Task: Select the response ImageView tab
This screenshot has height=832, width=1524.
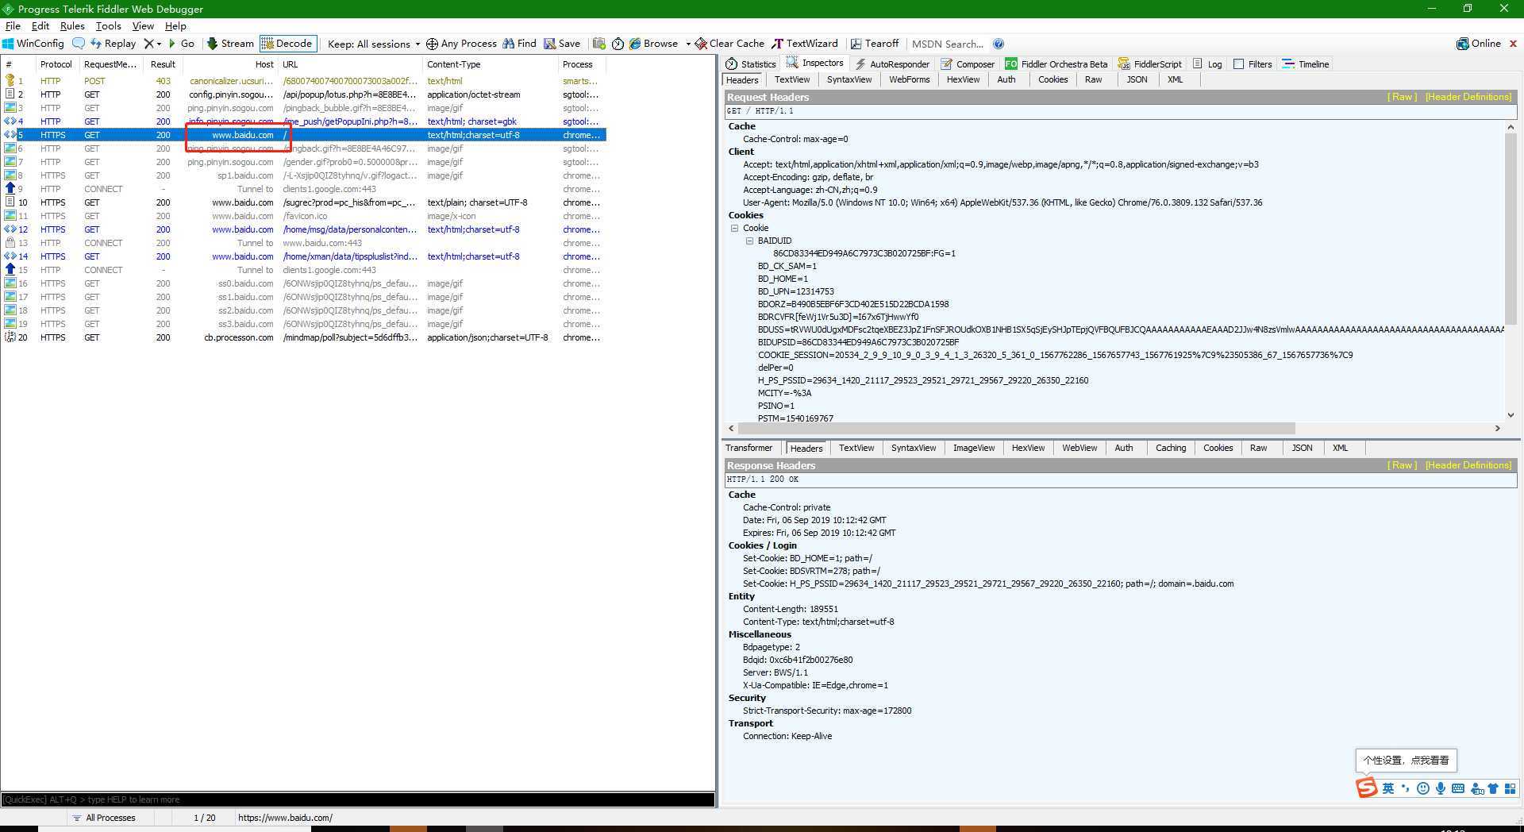Action: [974, 448]
